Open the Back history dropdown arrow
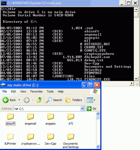The width and height of the screenshot is (140, 150). pyautogui.click(x=19, y=100)
